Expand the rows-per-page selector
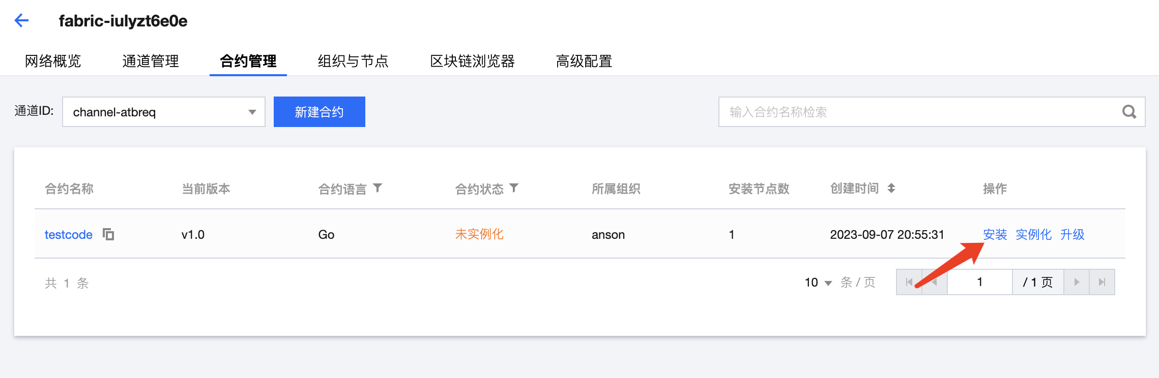Image resolution: width=1159 pixels, height=378 pixels. 818,282
